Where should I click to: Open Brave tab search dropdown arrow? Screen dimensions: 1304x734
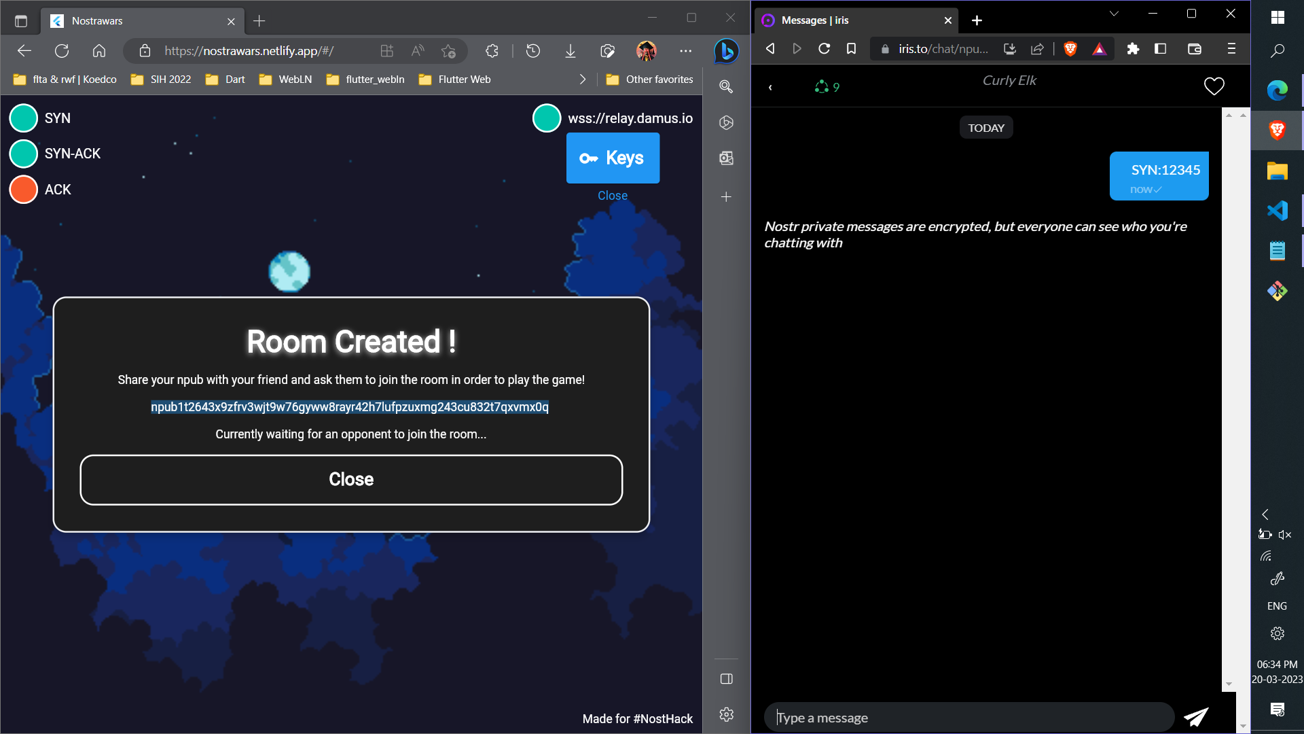1114,14
